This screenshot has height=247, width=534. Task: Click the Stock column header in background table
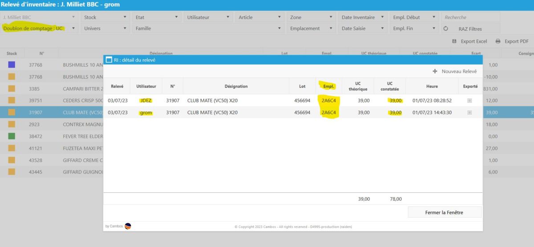(x=12, y=53)
